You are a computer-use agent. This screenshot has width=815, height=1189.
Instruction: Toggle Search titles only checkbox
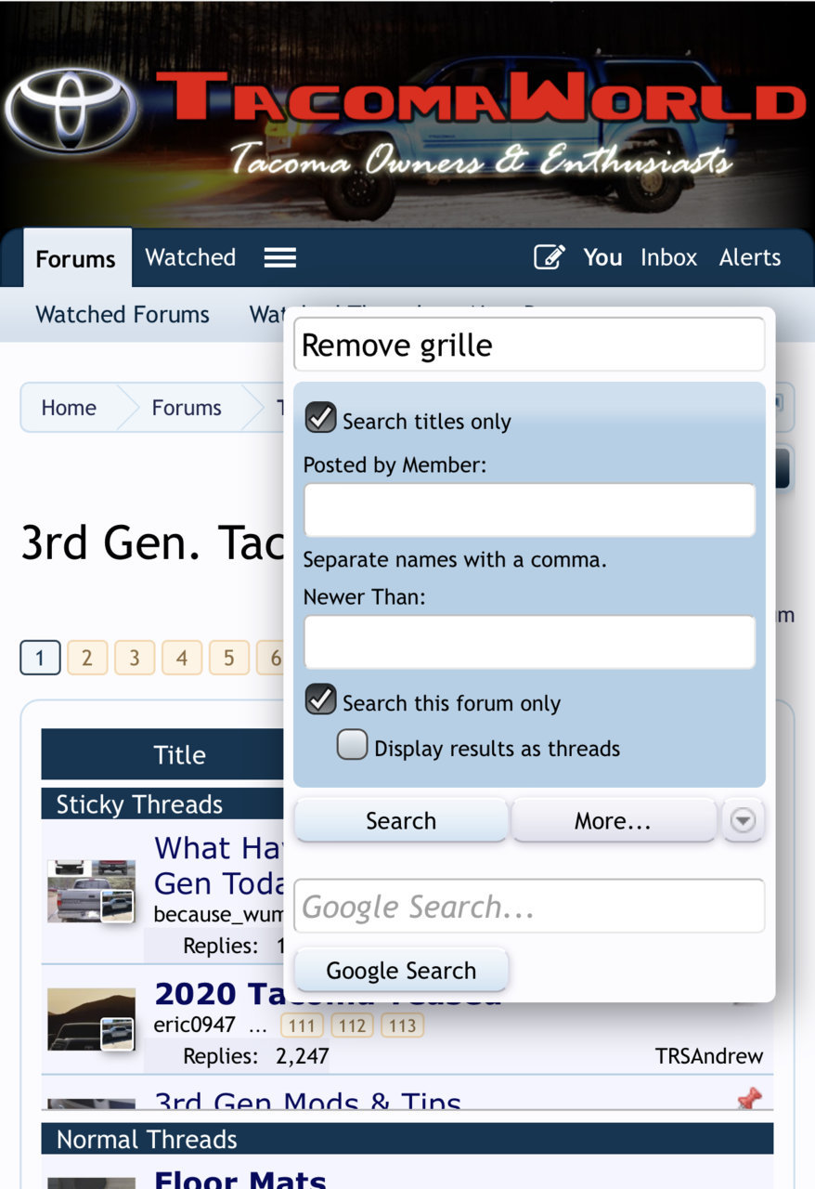[320, 418]
